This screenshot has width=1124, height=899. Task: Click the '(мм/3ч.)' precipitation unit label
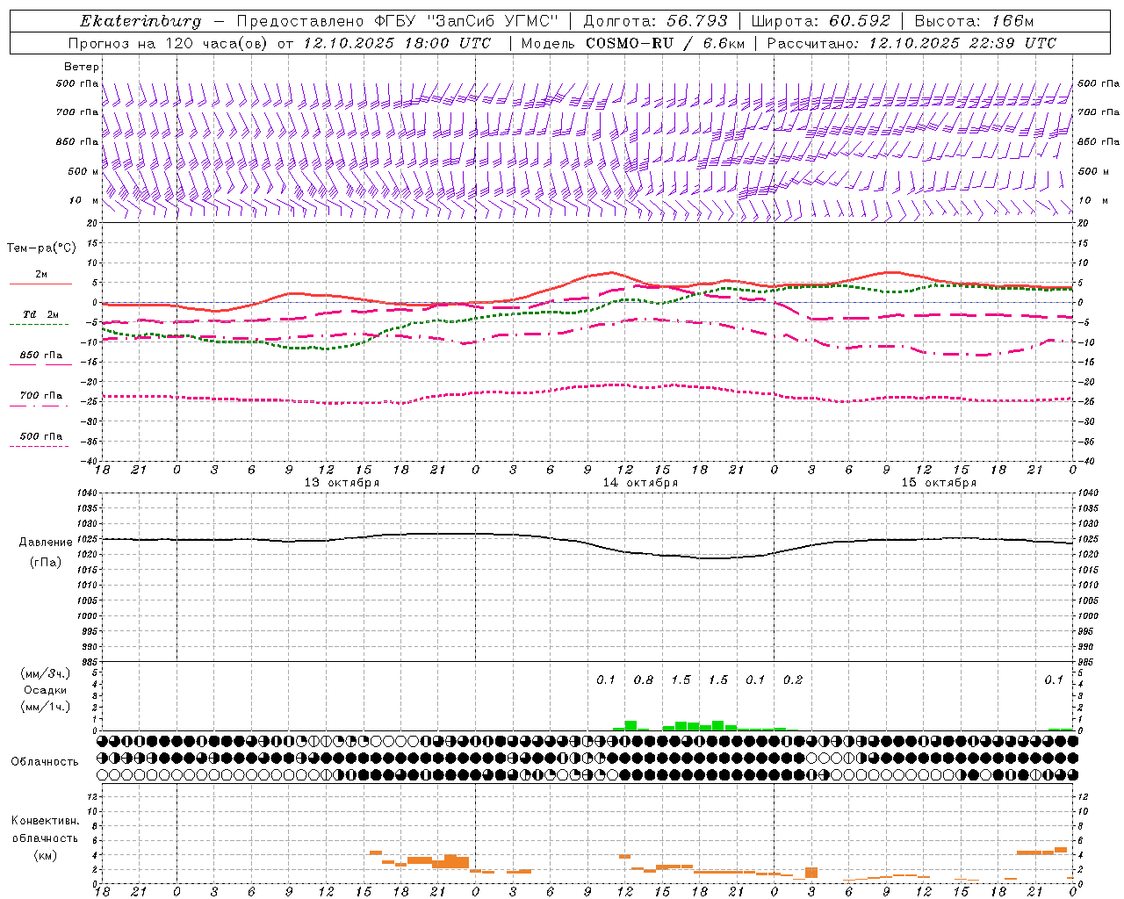[x=45, y=673]
